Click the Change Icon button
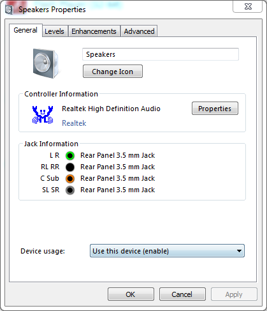 [113, 72]
